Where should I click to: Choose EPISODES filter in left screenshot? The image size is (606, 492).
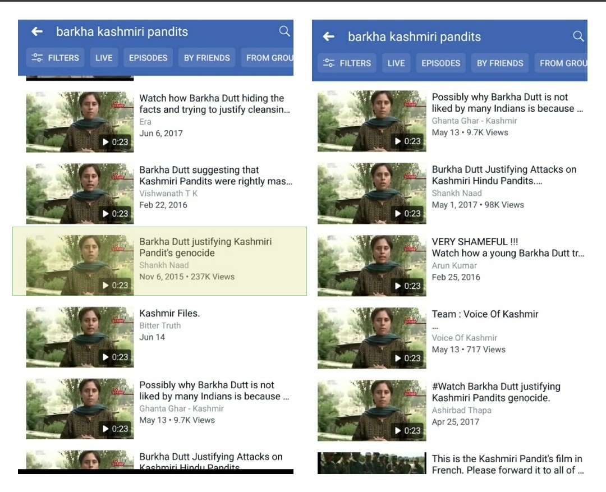click(148, 58)
